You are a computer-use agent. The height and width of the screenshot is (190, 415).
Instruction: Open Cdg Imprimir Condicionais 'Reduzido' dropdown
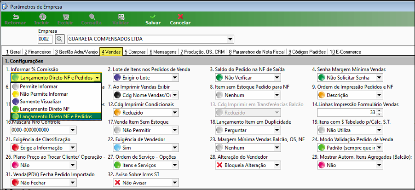[x=175, y=113]
